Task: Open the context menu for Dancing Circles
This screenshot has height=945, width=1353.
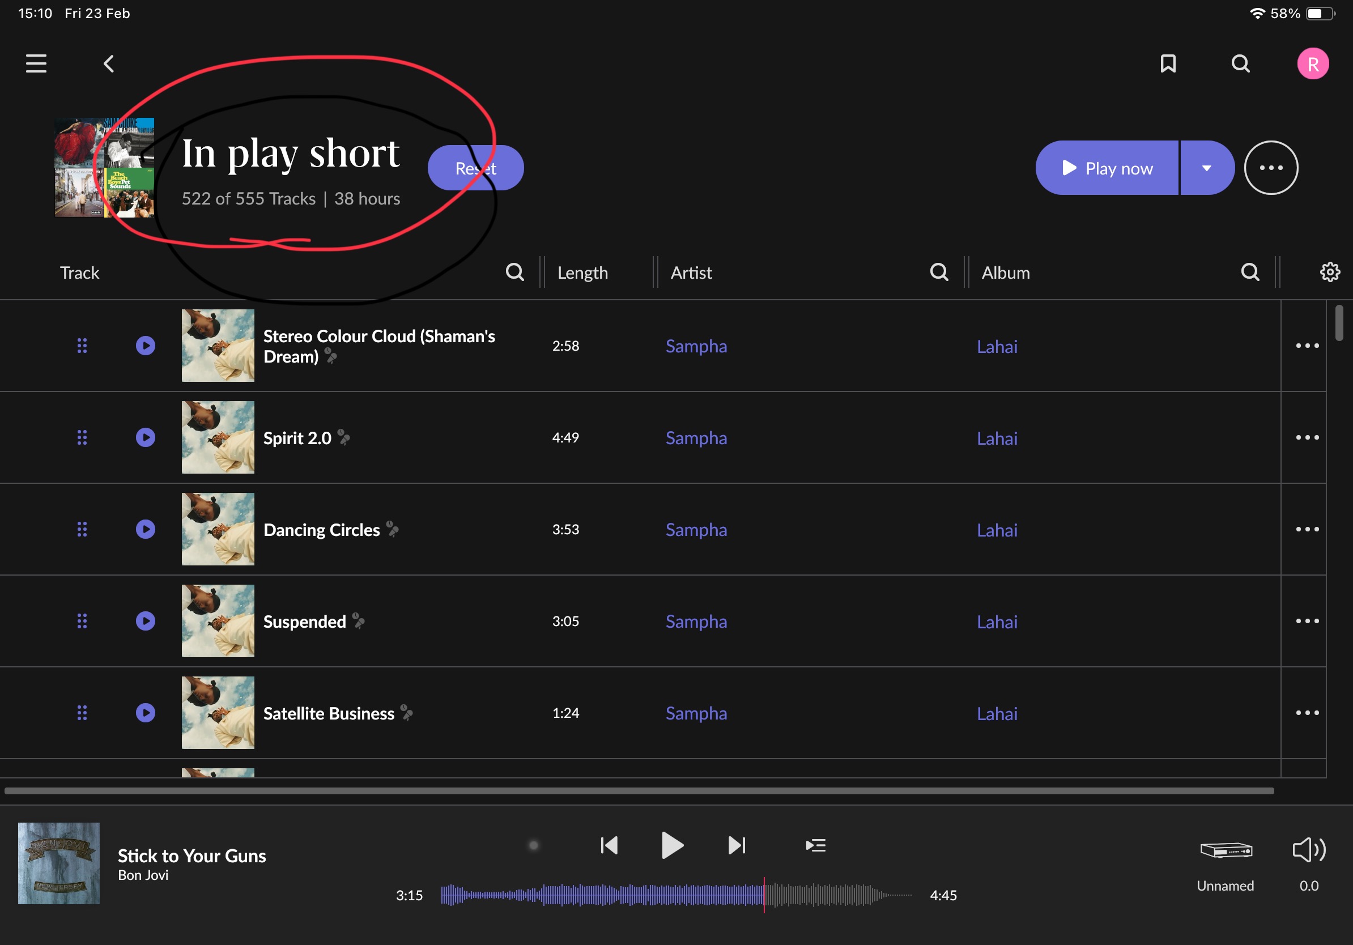Action: (x=1307, y=529)
